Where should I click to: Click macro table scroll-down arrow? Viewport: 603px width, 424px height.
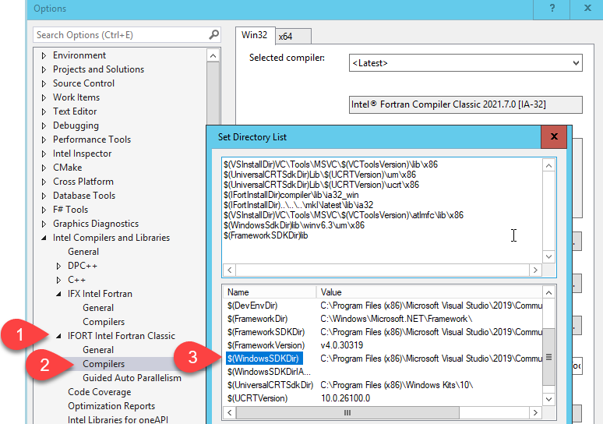(x=548, y=399)
